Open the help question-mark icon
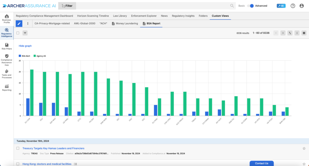This screenshot has height=166, width=309. [x=293, y=6]
